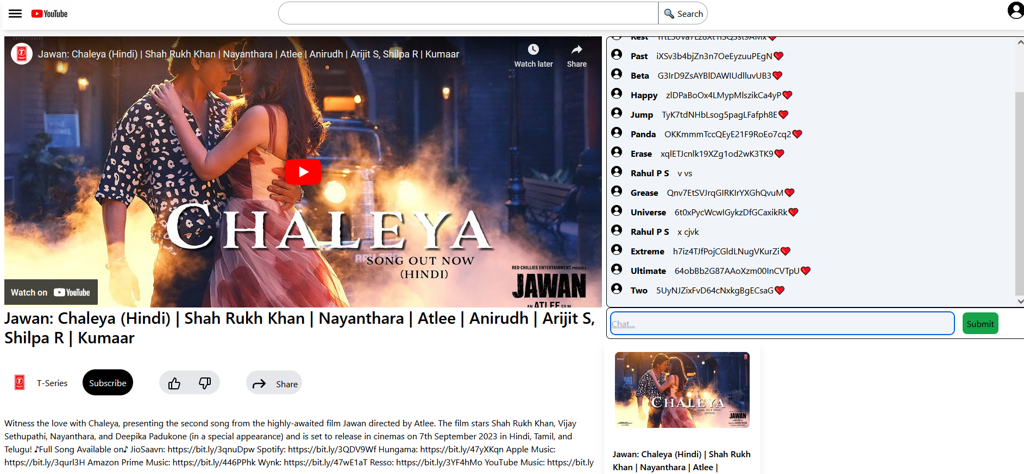
Task: Select username Panda in chat
Action: (643, 134)
